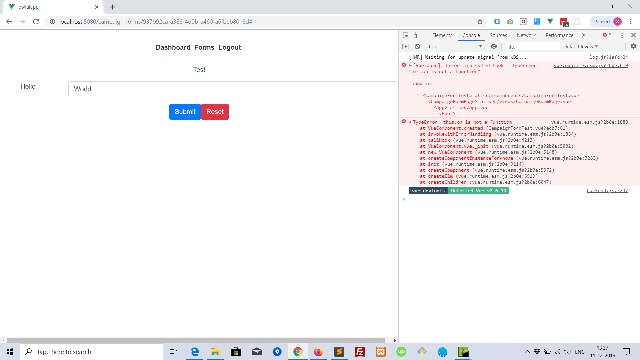The image size is (640, 360).
Task: Show the console sidebar
Action: click(x=406, y=46)
